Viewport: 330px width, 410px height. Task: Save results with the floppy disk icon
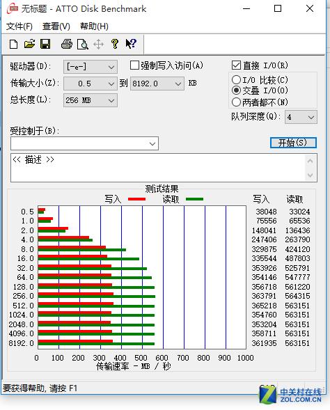click(45, 44)
